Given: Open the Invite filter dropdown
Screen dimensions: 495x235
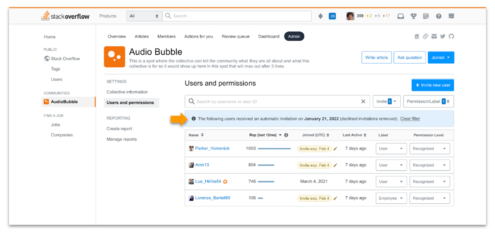Looking at the screenshot, I should (x=386, y=101).
